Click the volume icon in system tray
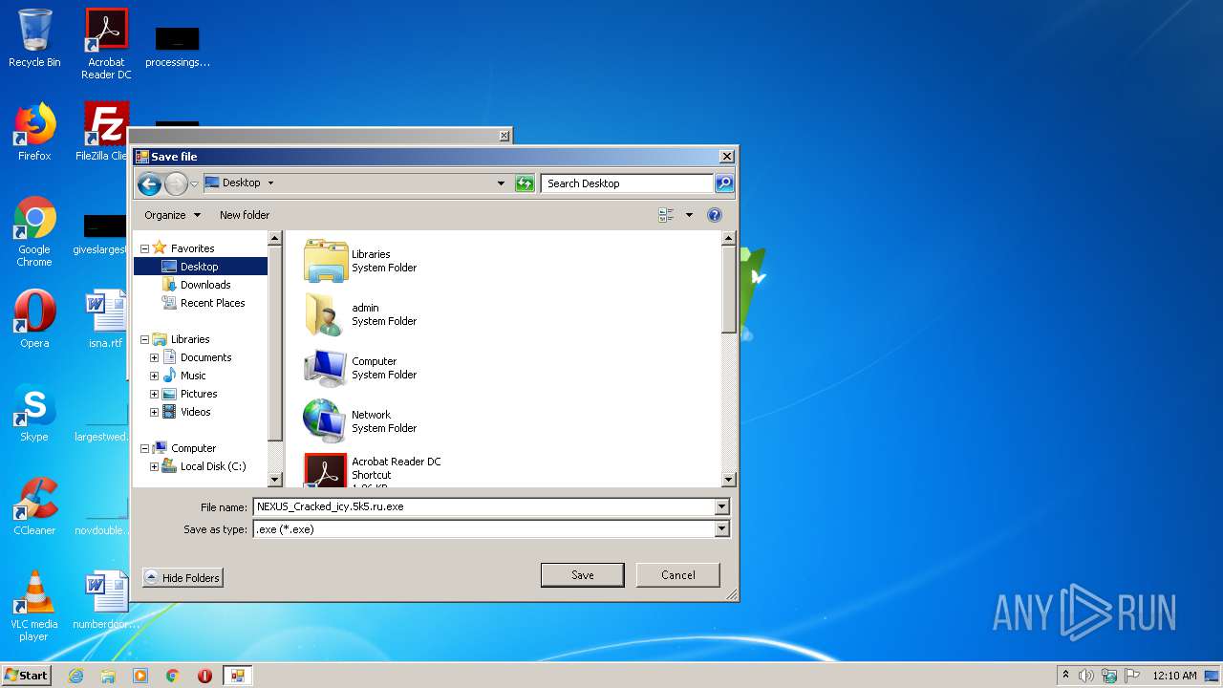This screenshot has width=1223, height=688. [x=1086, y=676]
